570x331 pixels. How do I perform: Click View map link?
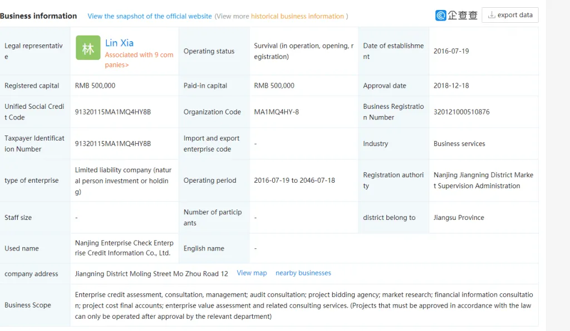pos(252,273)
